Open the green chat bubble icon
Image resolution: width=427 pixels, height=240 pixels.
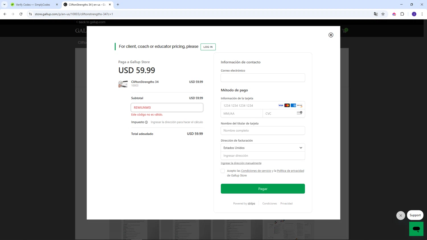[x=416, y=229]
